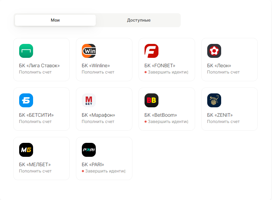272x200 pixels.
Task: Click the МЕЛБЕТ MБ logo icon
Action: click(x=26, y=150)
